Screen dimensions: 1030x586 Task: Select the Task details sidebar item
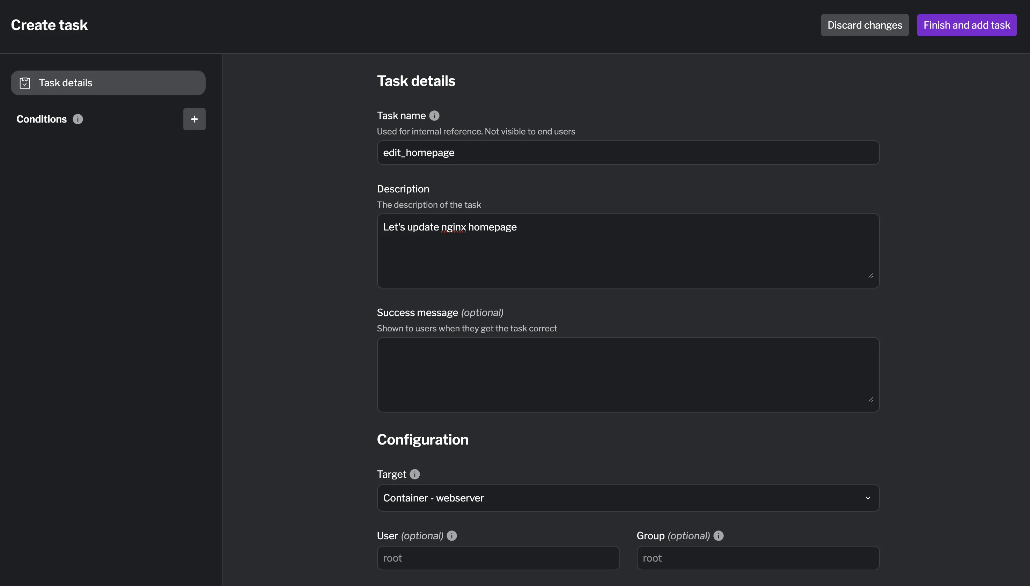coord(108,83)
